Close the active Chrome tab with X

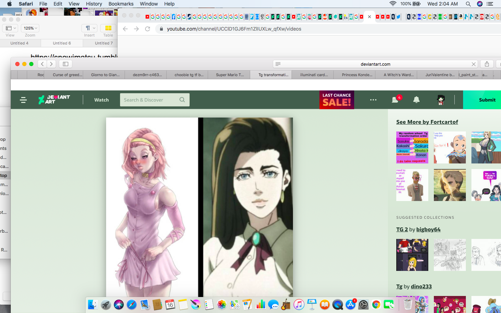coord(369,16)
